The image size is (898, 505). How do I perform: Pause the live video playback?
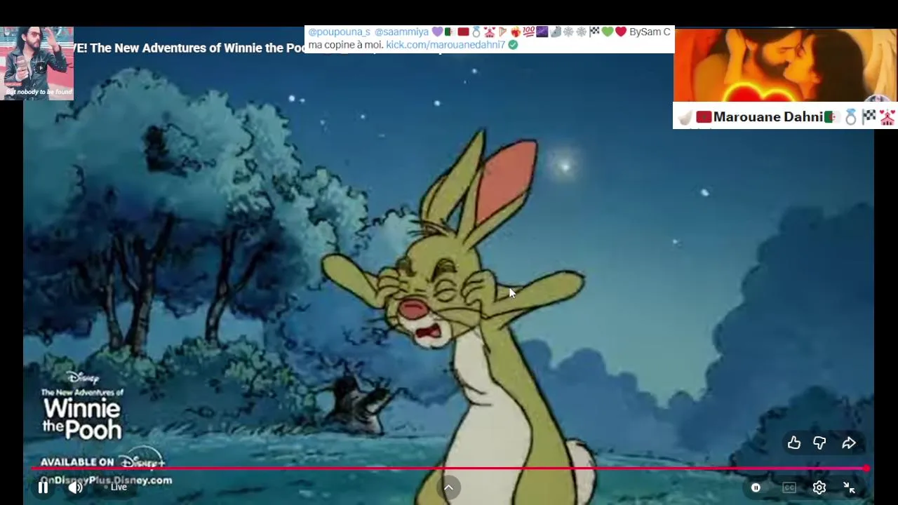tap(43, 487)
